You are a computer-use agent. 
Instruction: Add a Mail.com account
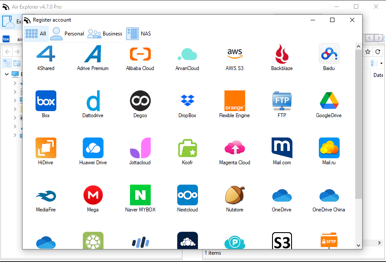(282, 151)
